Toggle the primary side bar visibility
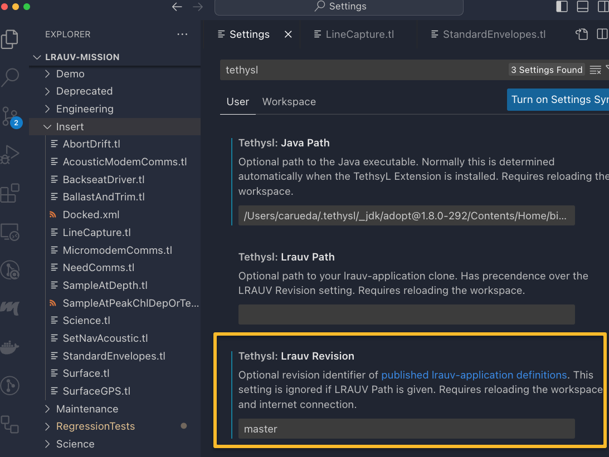 [562, 7]
